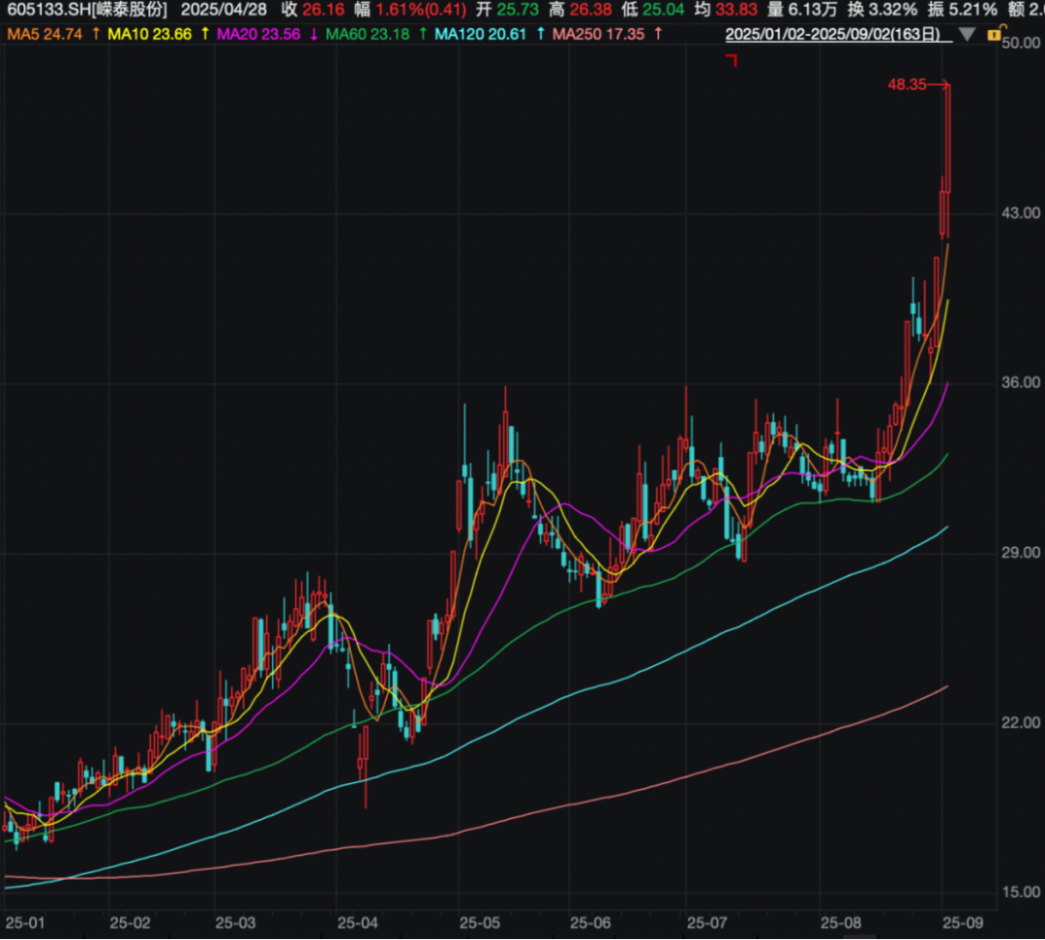Click the MA120 20.61 indicator label
The image size is (1045, 940).
481,34
